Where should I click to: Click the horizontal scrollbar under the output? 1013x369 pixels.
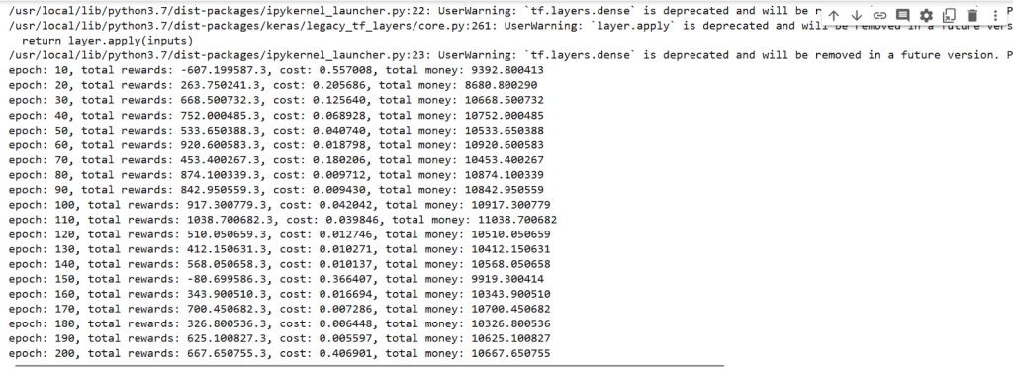[x=369, y=366]
